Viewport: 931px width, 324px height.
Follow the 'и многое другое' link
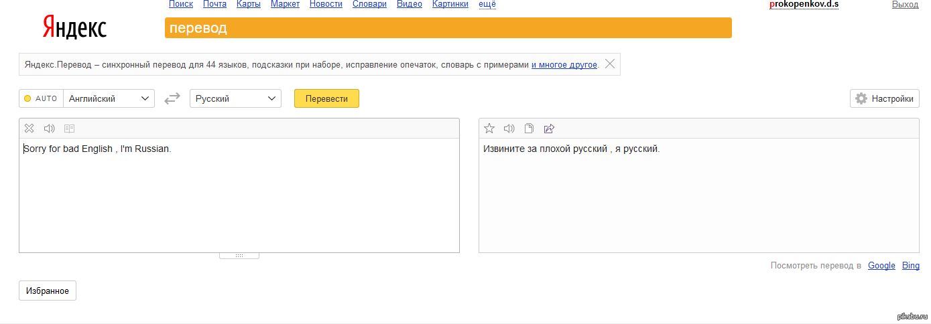564,65
